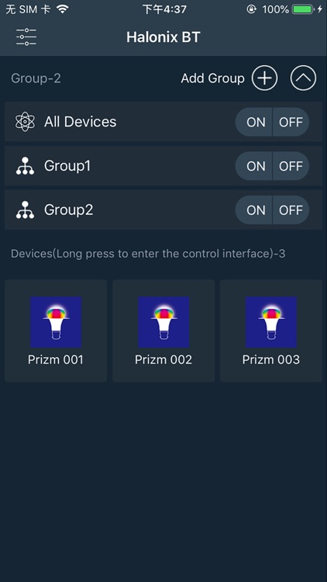
Task: Tap the Group1 hierarchy icon
Action: (25, 166)
